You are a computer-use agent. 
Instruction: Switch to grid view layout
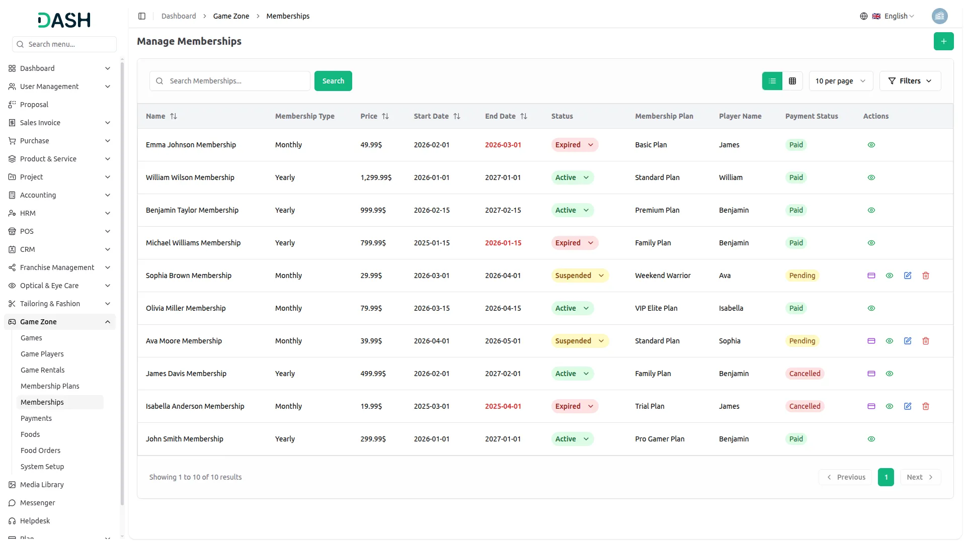point(792,81)
